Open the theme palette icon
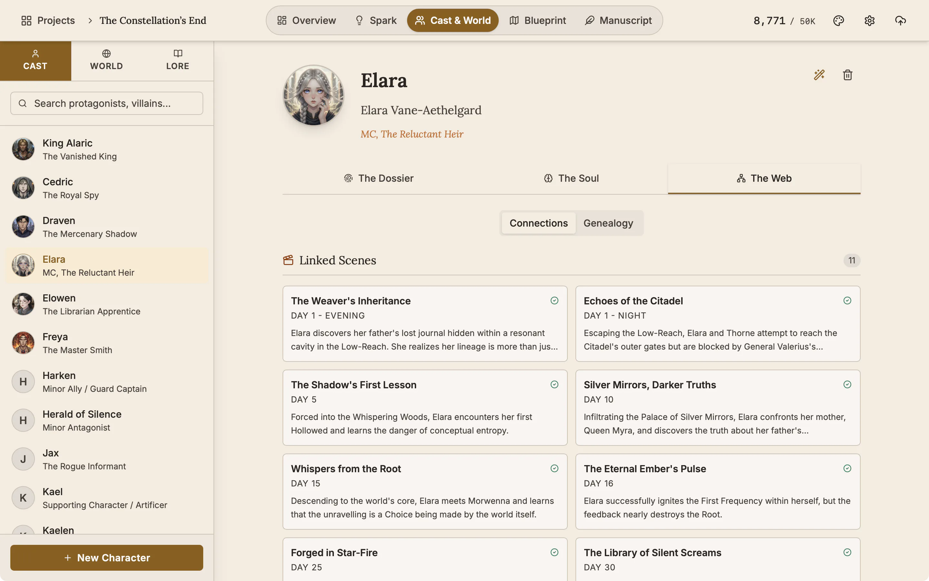The image size is (929, 581). pyautogui.click(x=838, y=20)
